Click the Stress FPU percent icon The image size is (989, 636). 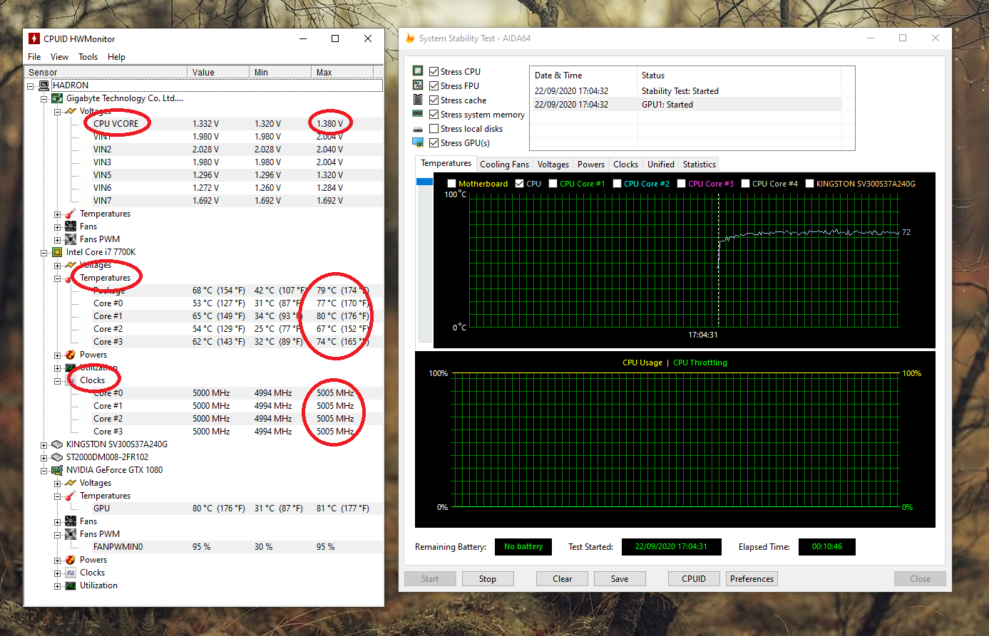(418, 85)
